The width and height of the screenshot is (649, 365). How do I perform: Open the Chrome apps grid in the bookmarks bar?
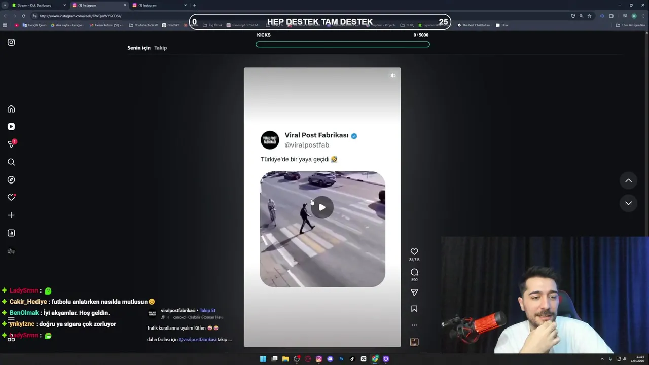(x=5, y=25)
